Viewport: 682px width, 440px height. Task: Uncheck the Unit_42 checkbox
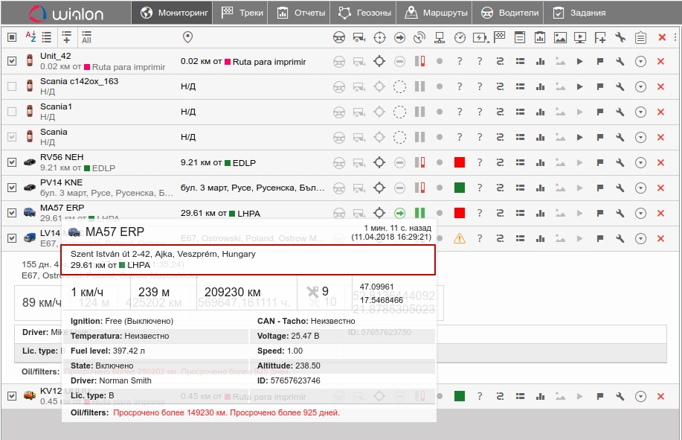[x=12, y=62]
